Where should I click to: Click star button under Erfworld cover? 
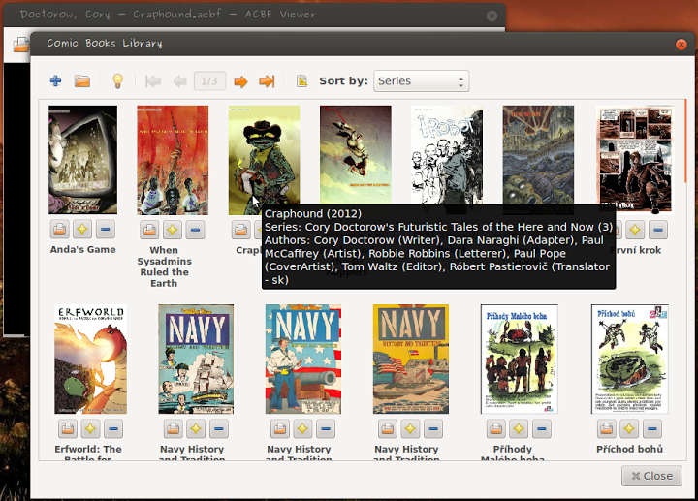(x=90, y=429)
